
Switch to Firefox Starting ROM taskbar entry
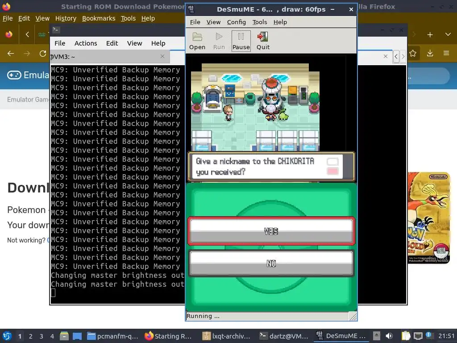(x=168, y=336)
